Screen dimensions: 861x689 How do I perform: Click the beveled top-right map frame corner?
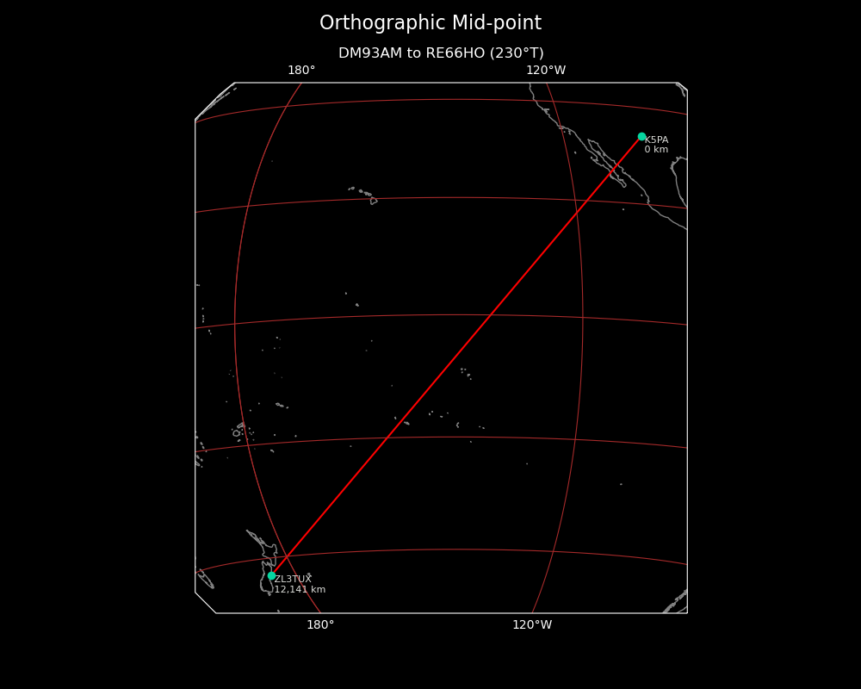683,86
